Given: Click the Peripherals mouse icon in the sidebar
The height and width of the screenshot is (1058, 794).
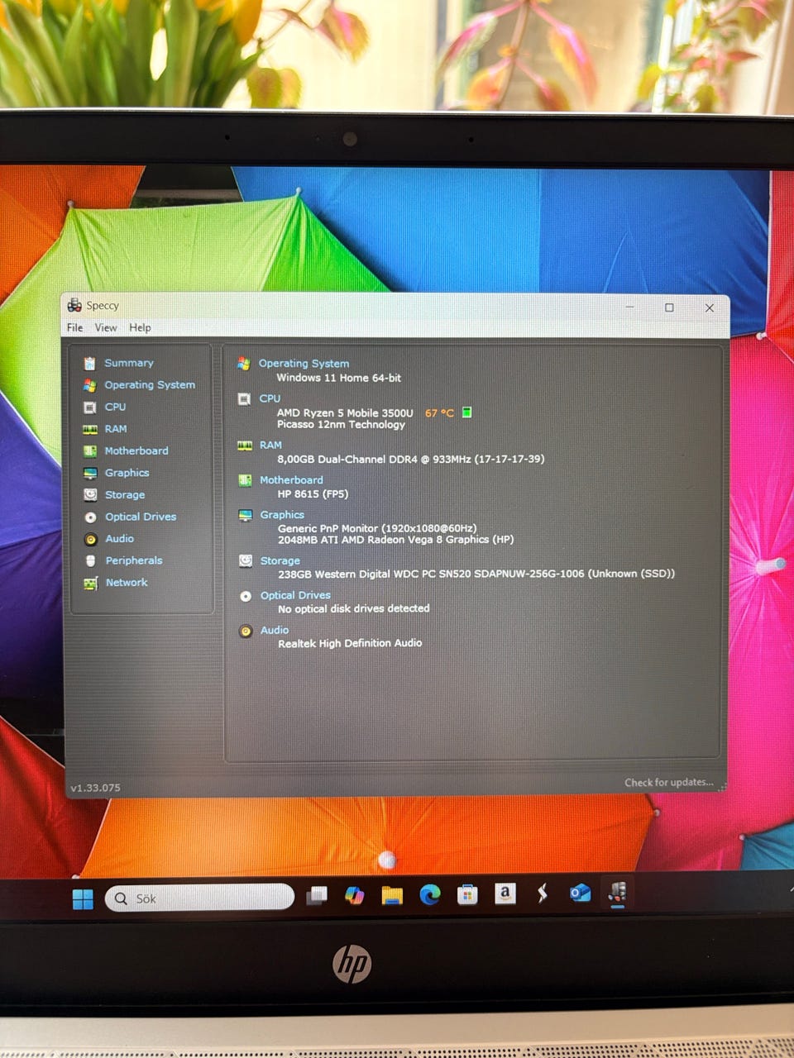Looking at the screenshot, I should coord(90,560).
